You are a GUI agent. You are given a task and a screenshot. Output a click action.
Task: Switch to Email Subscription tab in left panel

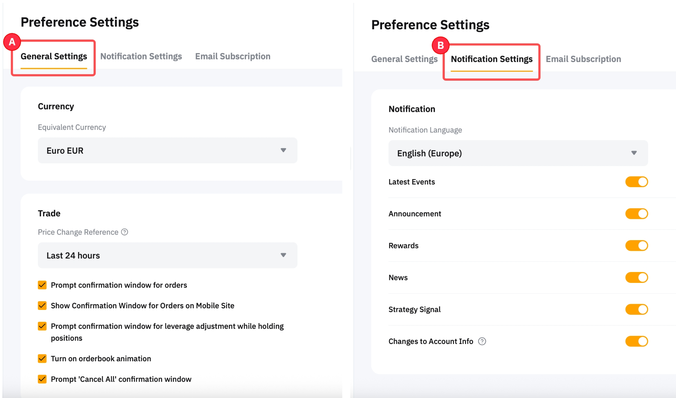pyautogui.click(x=233, y=57)
